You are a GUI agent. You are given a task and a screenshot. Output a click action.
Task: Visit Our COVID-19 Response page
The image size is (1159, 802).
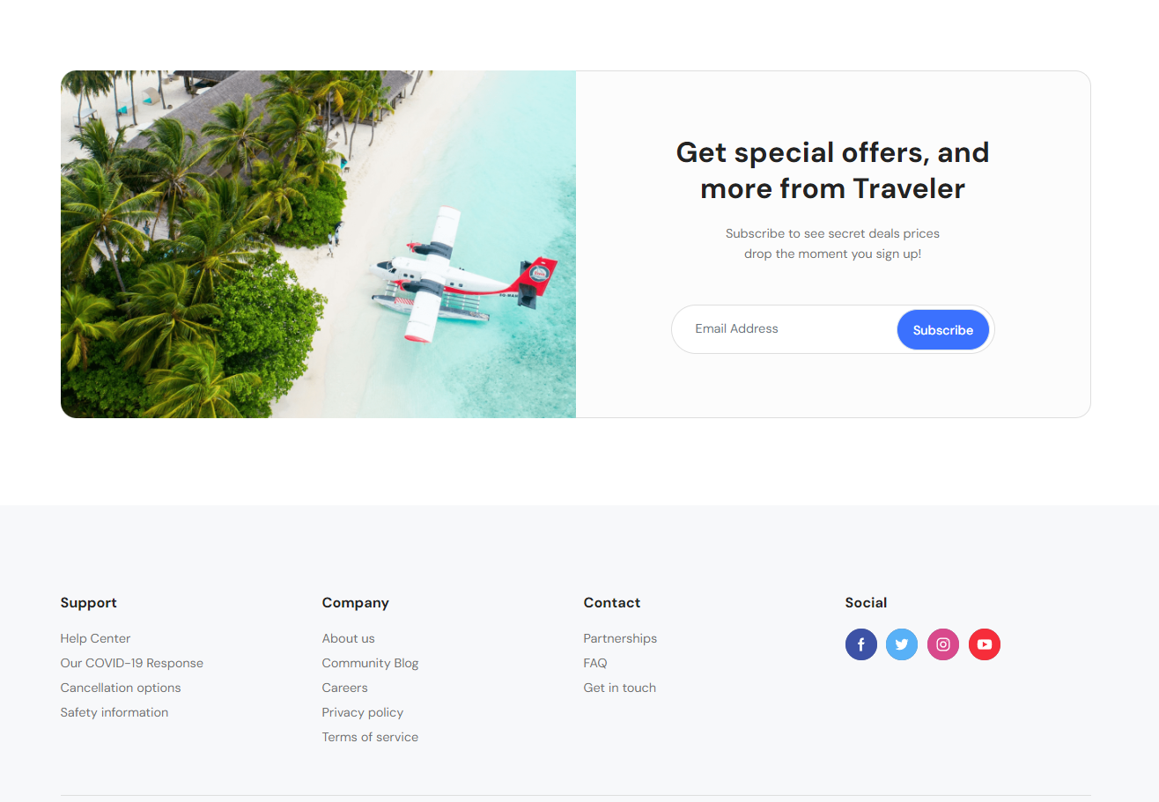131,663
